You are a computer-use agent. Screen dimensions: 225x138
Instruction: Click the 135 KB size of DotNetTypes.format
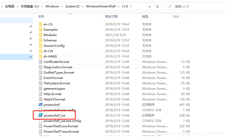point(184,73)
